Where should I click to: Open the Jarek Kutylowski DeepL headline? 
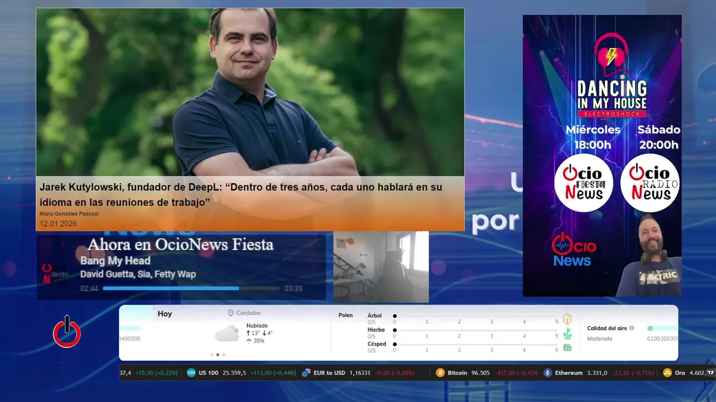241,194
